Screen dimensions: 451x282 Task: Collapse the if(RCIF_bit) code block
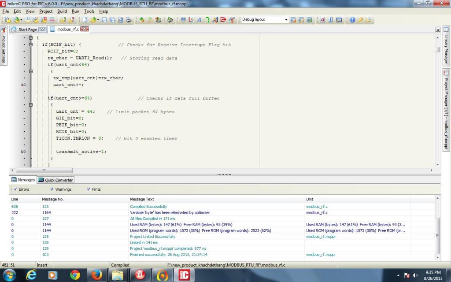tap(31, 45)
